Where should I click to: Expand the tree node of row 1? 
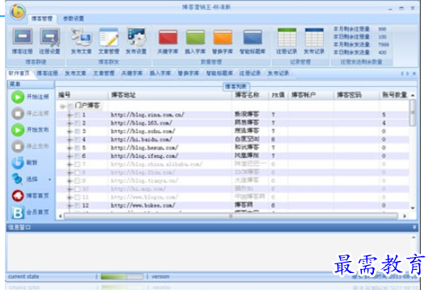(x=70, y=114)
